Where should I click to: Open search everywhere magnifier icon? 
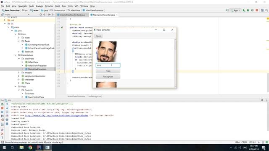click(266, 10)
